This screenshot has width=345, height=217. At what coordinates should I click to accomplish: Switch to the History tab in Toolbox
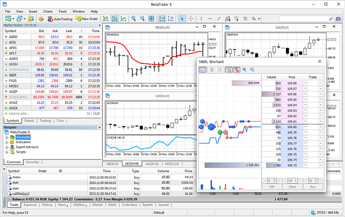(x=47, y=205)
